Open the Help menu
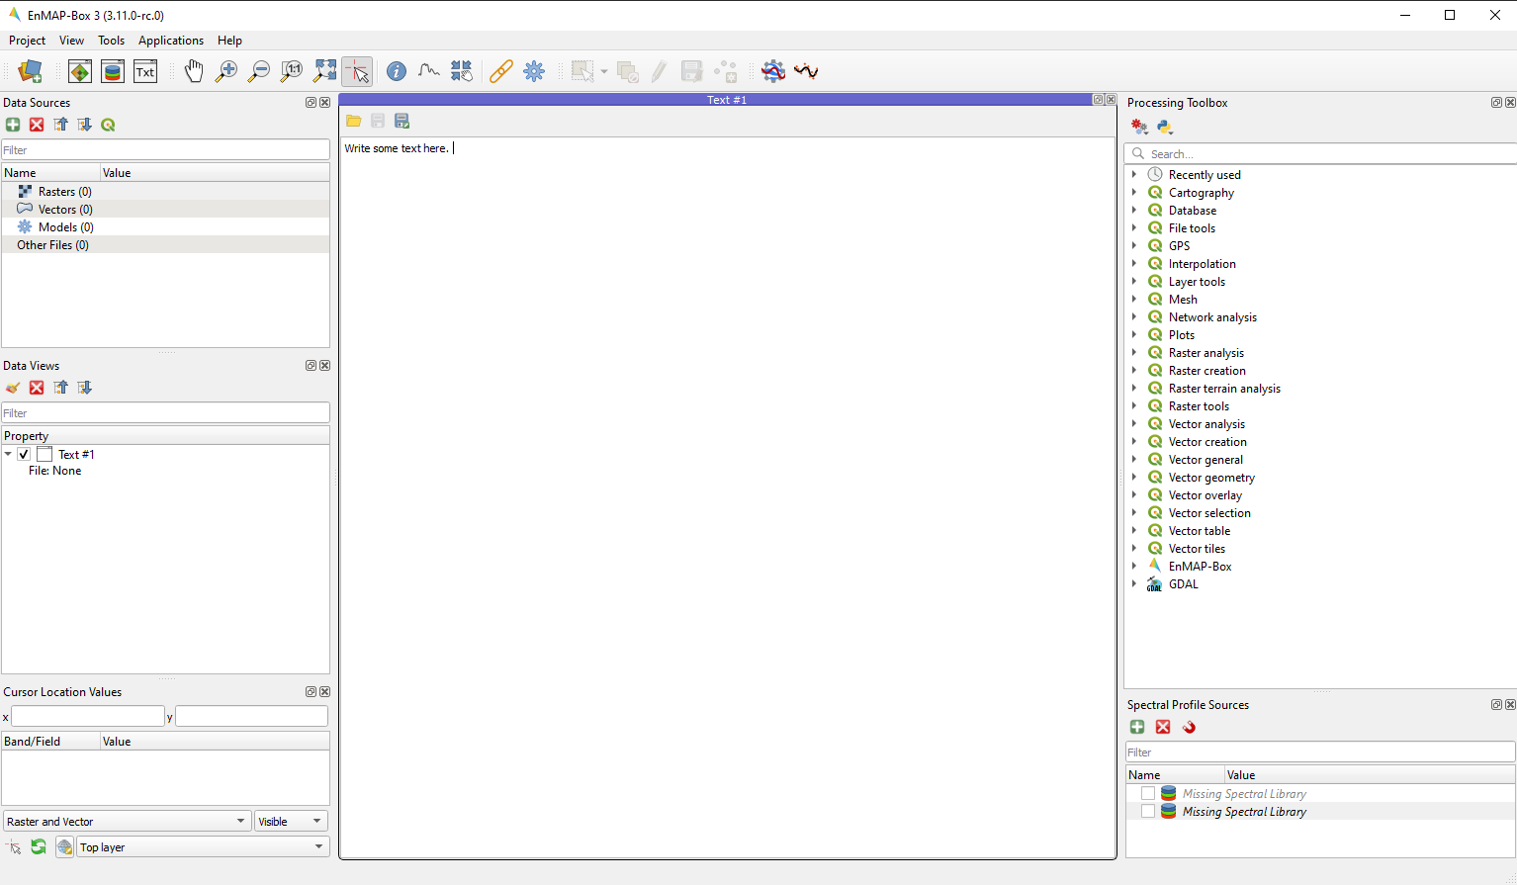Viewport: 1517px width, 885px height. point(229,41)
